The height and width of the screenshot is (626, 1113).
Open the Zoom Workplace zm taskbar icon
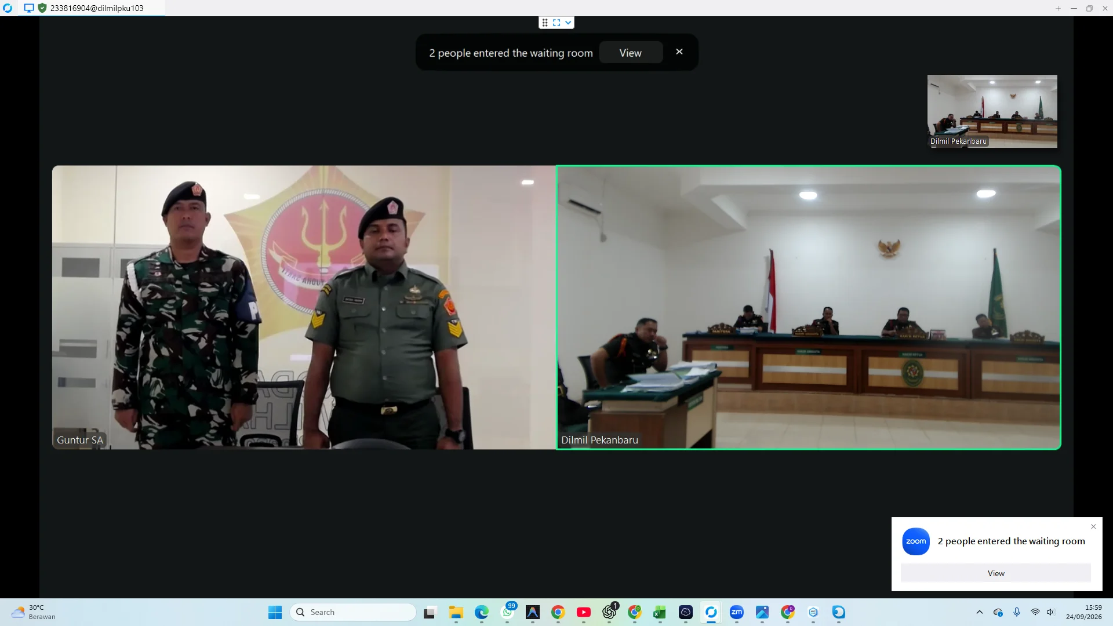click(737, 612)
